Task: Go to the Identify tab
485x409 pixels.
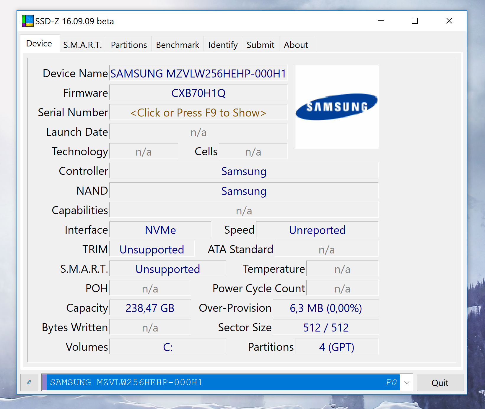Action: (x=223, y=45)
